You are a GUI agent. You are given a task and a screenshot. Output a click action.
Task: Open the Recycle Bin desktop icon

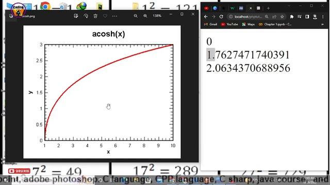tap(63, 6)
